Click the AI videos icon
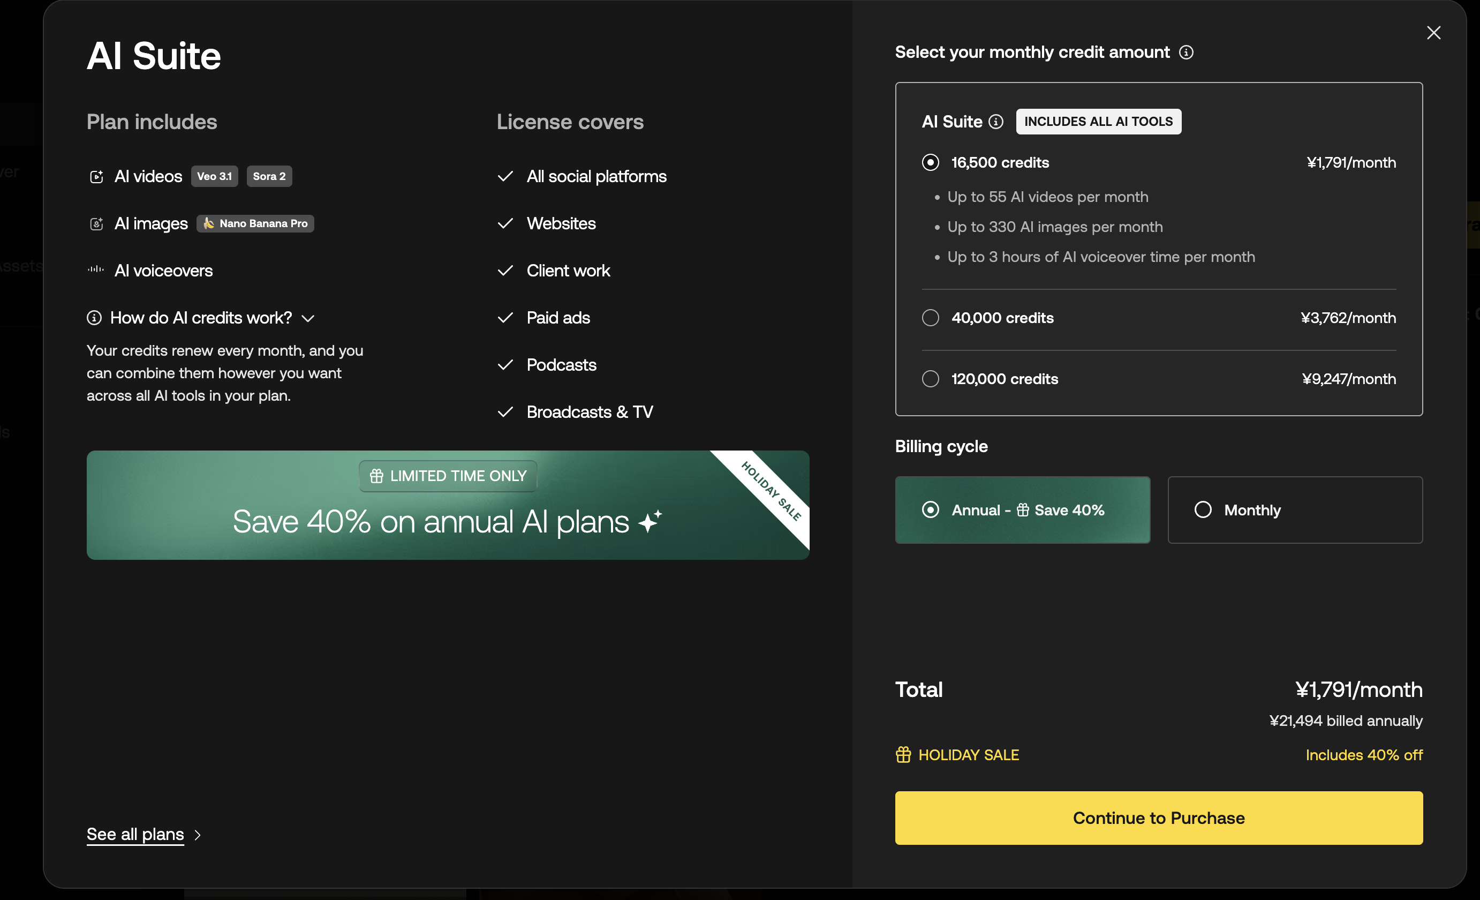This screenshot has width=1480, height=900. 96,177
